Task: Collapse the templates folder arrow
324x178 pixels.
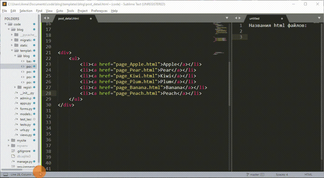Action: pyautogui.click(x=12, y=51)
